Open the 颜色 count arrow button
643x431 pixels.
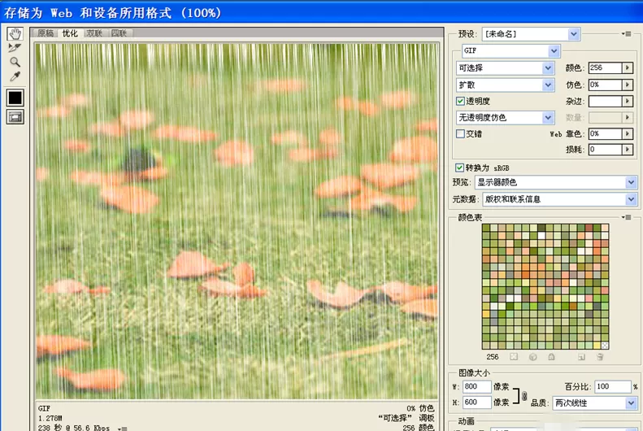[628, 67]
